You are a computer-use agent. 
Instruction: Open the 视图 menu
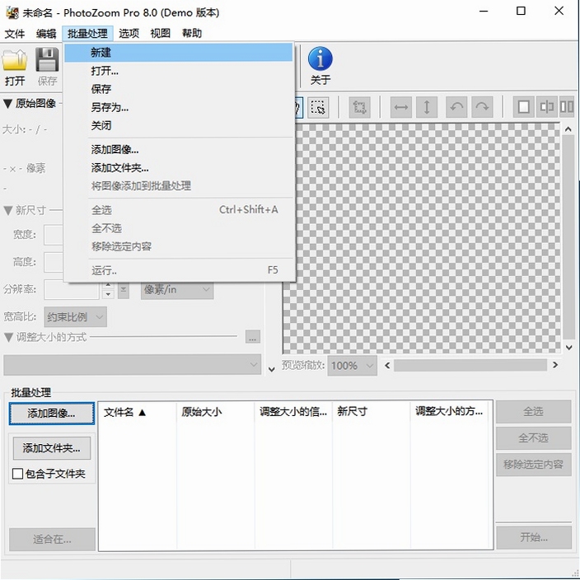tap(160, 34)
